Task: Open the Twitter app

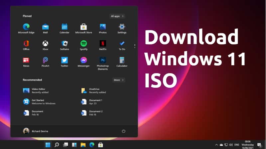Action: pyautogui.click(x=65, y=62)
